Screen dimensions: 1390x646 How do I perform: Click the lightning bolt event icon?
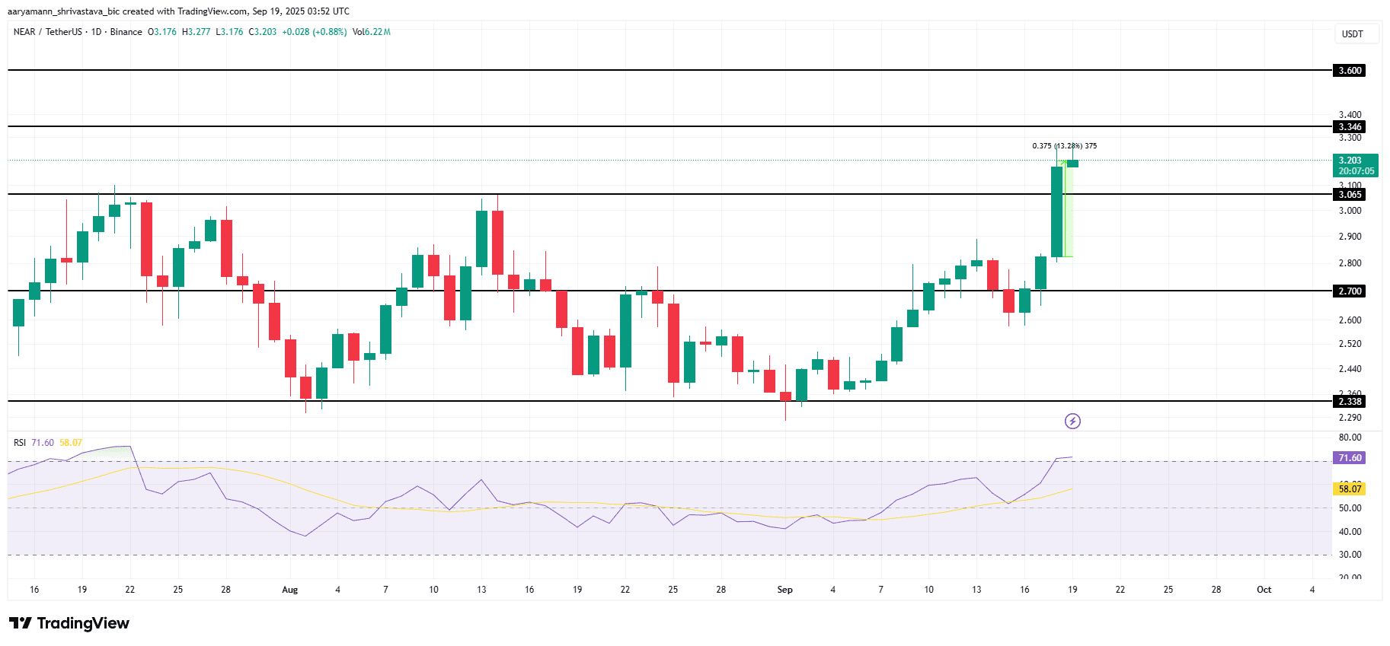[x=1072, y=421]
